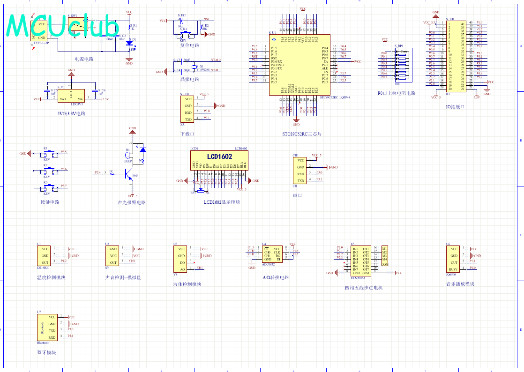The image size is (524, 372).
Task: Click the "LCD1602显示模块" caption text
Action: point(222,202)
